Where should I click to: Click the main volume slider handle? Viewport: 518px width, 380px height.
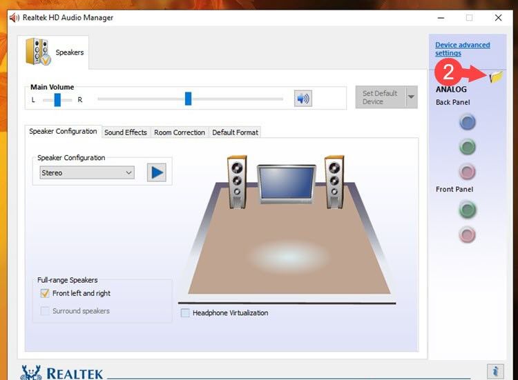tap(188, 99)
